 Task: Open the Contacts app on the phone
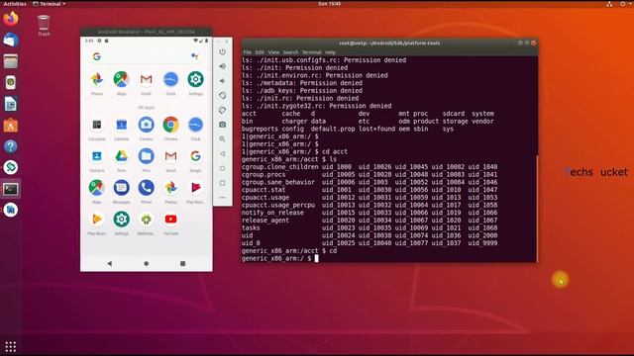click(x=97, y=156)
